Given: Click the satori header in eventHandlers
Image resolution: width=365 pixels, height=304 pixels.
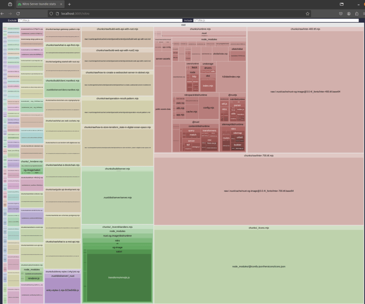Looking at the screenshot, I should coord(119,252).
